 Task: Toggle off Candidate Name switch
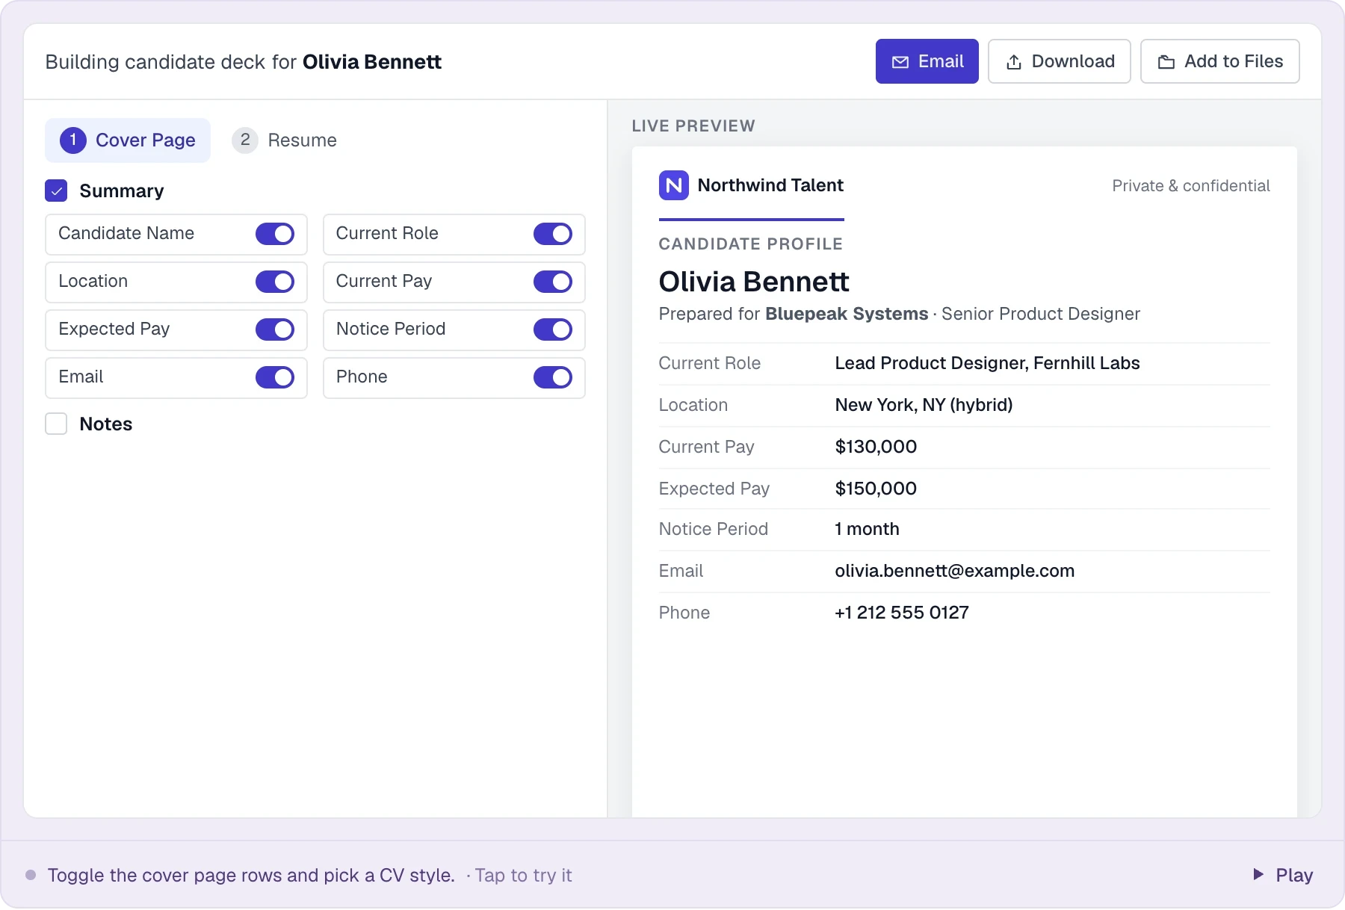275,234
